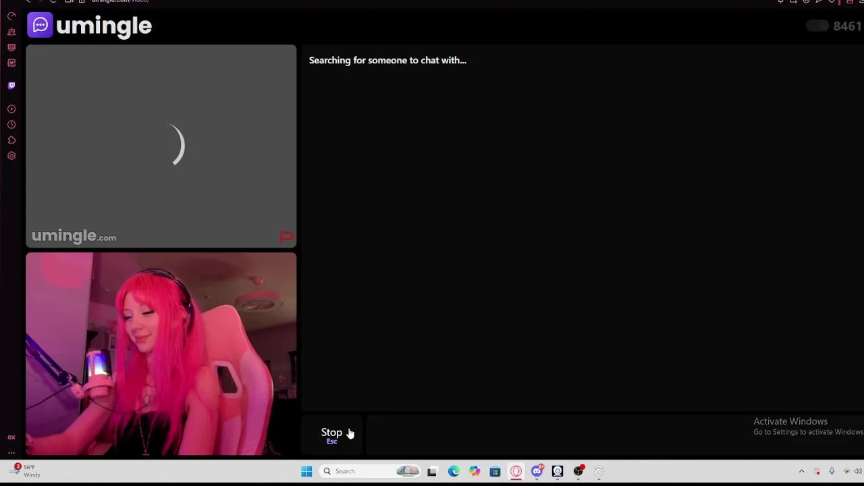
Task: Click the self webcam video preview
Action: [x=161, y=354]
